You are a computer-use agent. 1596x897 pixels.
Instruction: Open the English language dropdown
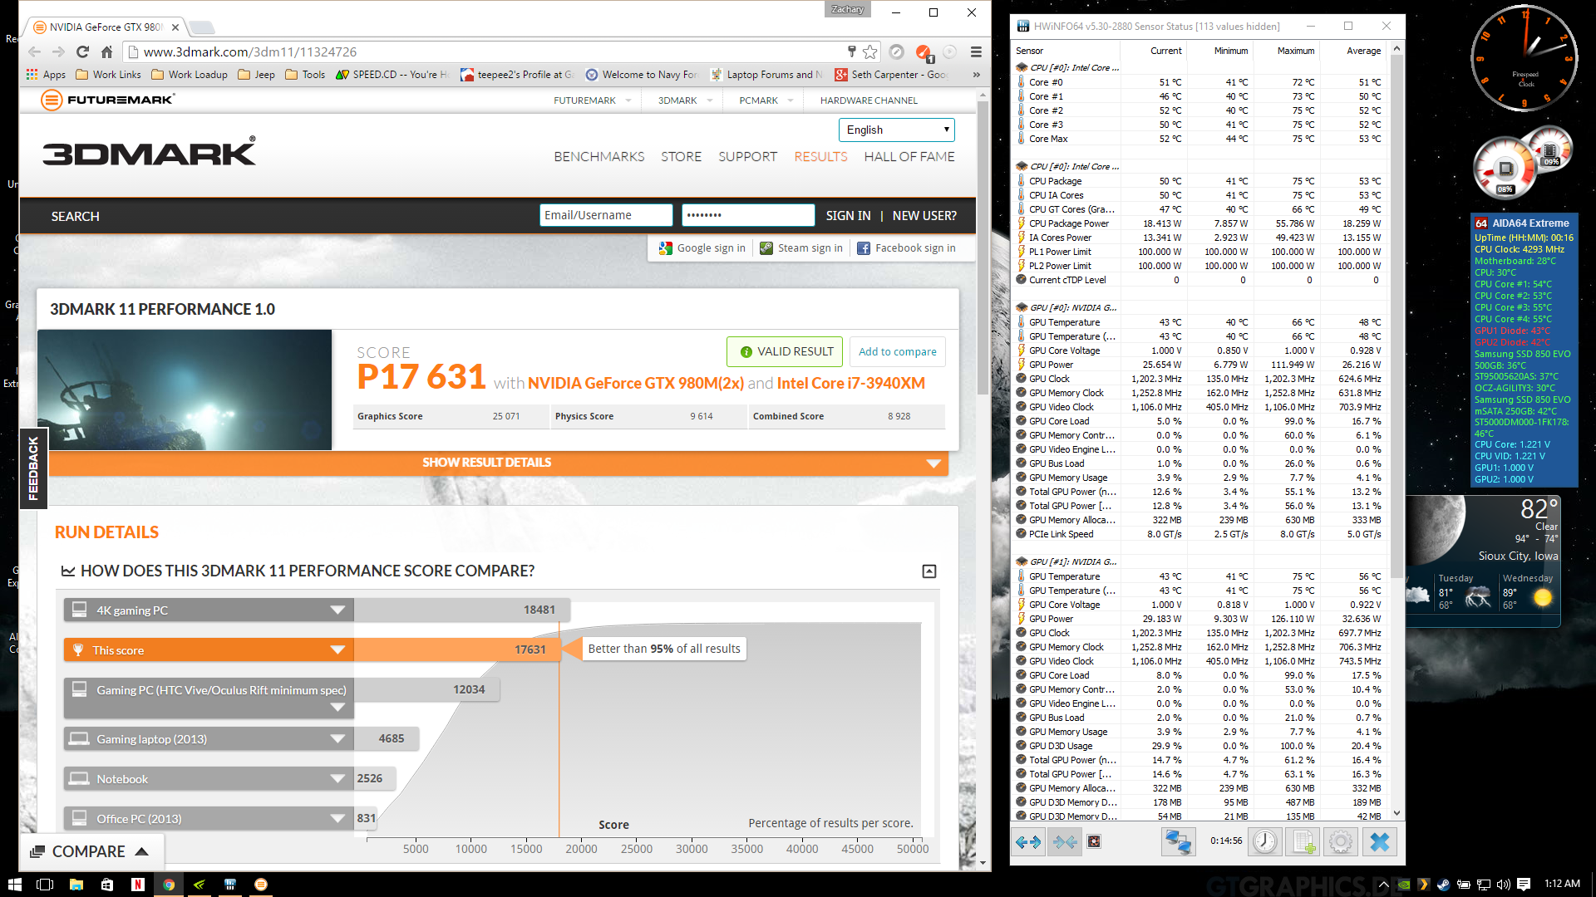click(x=896, y=130)
